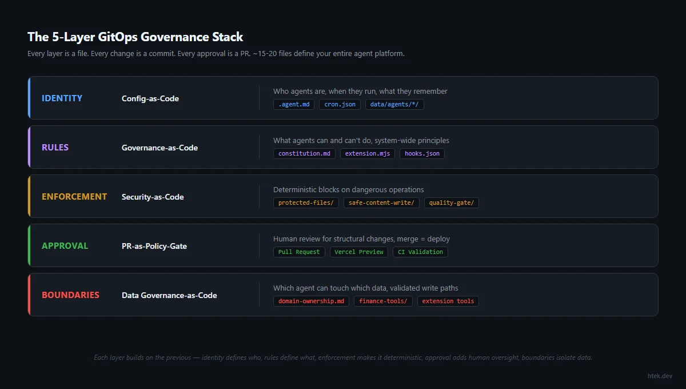Select the extension.mjs tag

click(368, 154)
